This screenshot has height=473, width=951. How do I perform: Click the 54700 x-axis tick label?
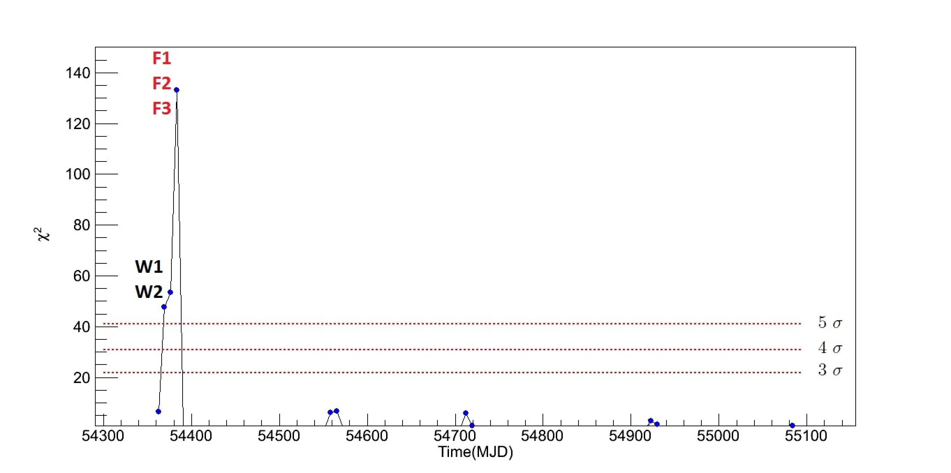click(x=455, y=436)
